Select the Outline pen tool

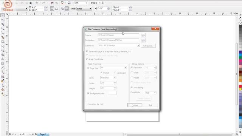click(3, 85)
